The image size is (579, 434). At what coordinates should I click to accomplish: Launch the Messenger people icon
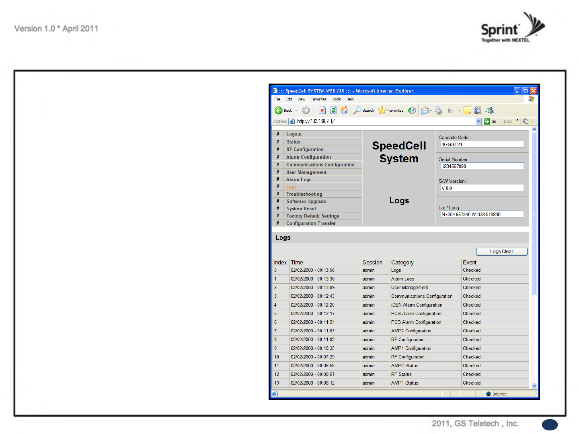click(490, 110)
